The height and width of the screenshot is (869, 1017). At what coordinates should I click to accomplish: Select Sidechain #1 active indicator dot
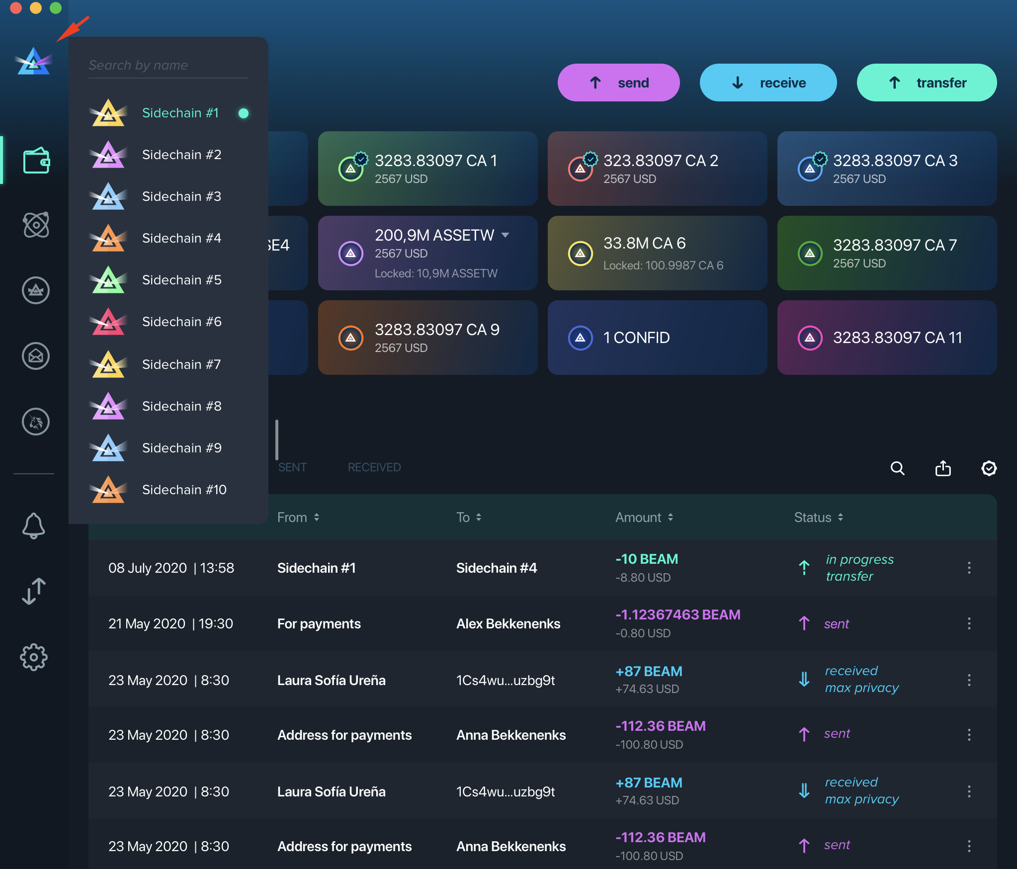click(244, 113)
